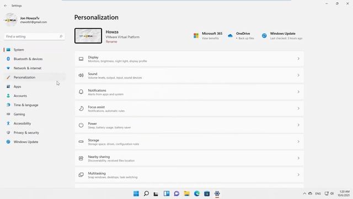Open the OneDrive cloud icon
353x199 pixels.
(x=230, y=35)
